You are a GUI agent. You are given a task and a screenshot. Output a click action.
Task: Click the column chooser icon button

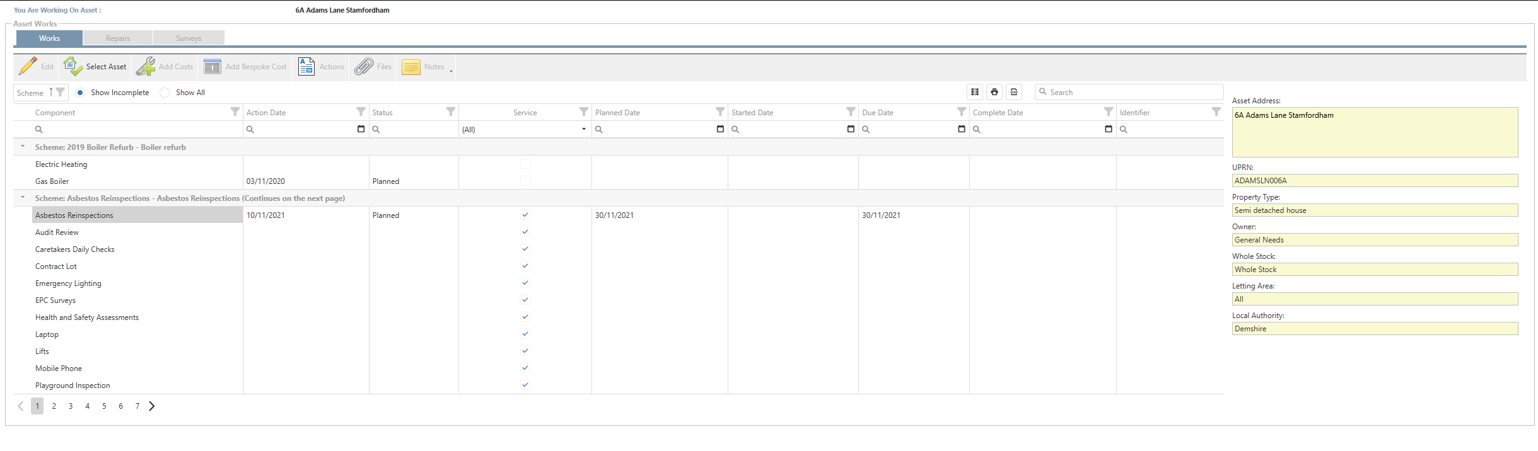(x=975, y=92)
